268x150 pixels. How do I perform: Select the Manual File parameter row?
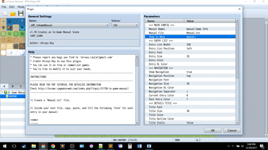190,33
